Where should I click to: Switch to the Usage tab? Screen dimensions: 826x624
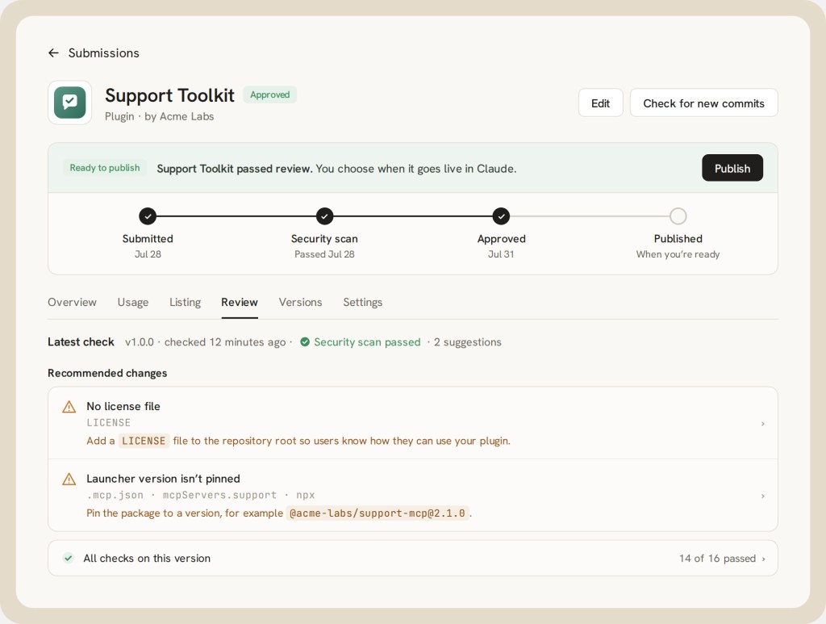pyautogui.click(x=133, y=303)
